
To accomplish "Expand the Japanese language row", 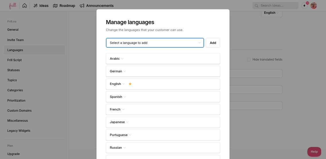I will [163, 122].
